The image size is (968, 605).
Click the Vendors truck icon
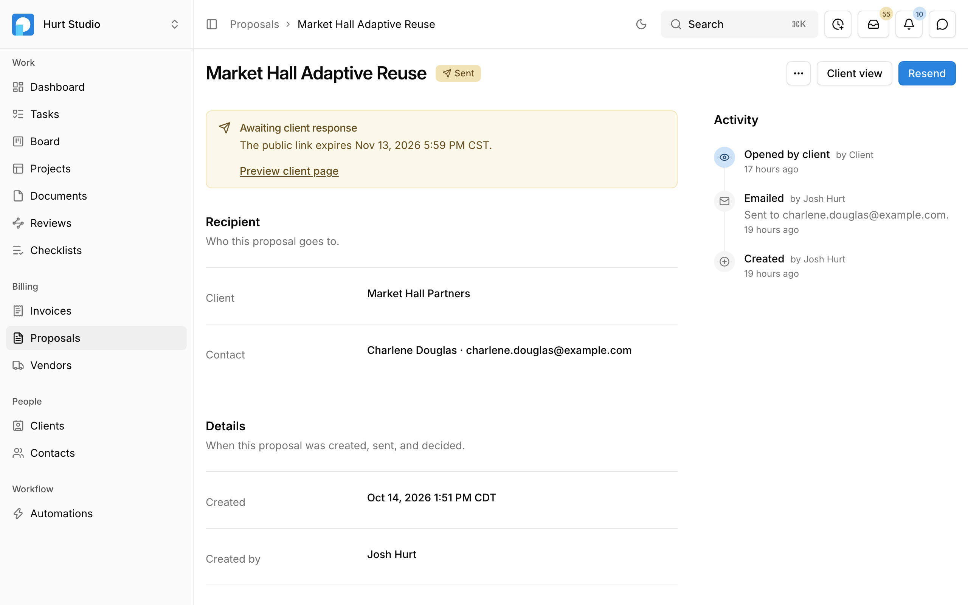[x=18, y=365]
